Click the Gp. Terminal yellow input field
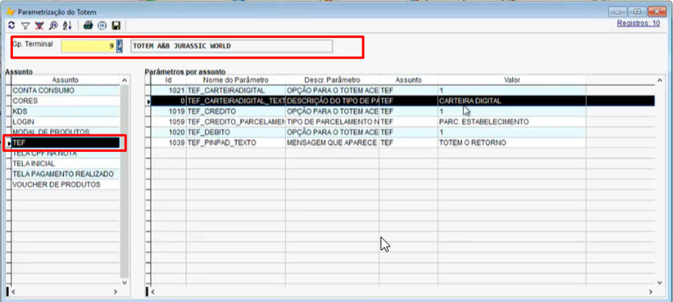673x302 pixels. coord(88,46)
